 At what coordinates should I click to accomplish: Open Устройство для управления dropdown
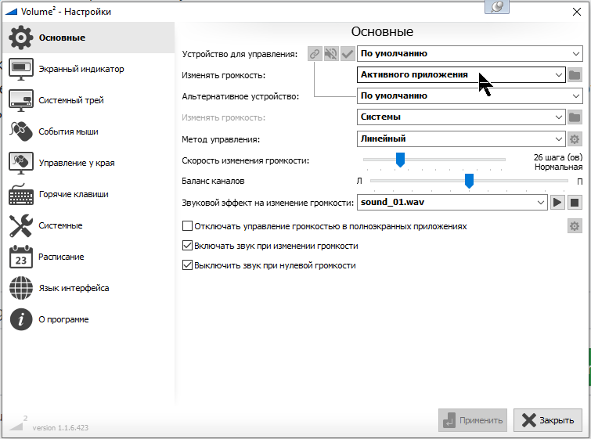(470, 54)
